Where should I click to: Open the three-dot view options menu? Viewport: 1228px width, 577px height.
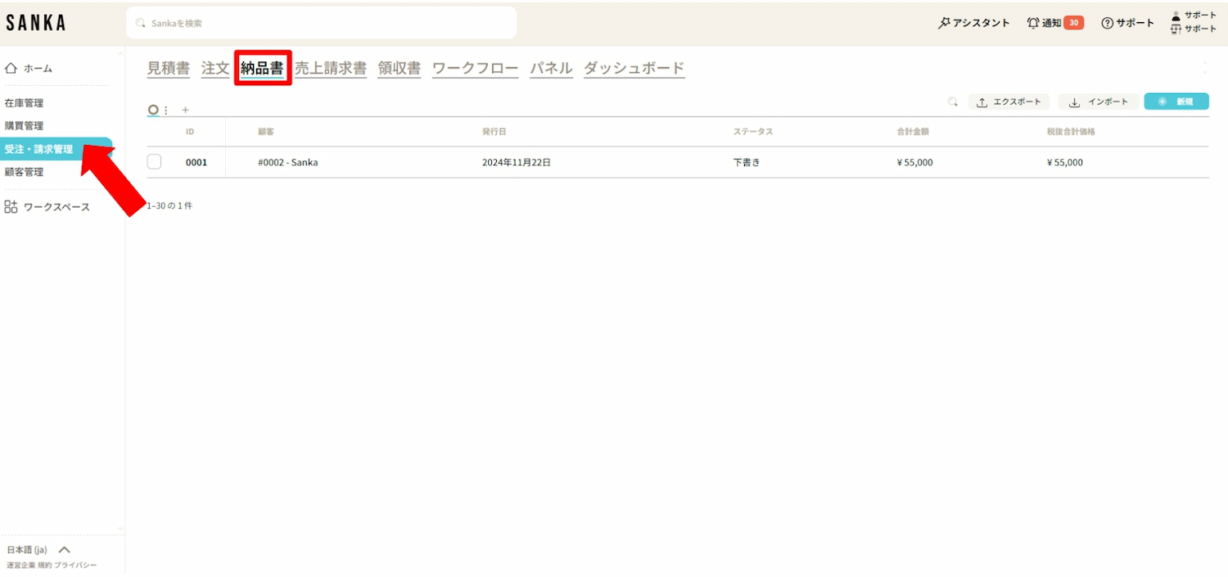[166, 110]
